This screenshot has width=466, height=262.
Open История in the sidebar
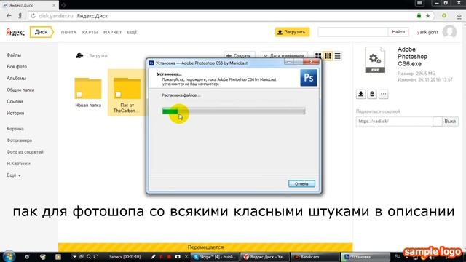[x=15, y=113]
